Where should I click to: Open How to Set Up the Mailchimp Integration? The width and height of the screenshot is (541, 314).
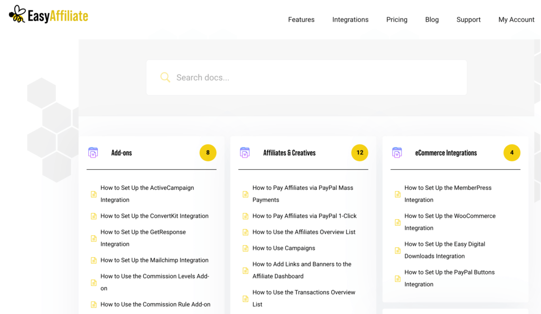(x=154, y=260)
